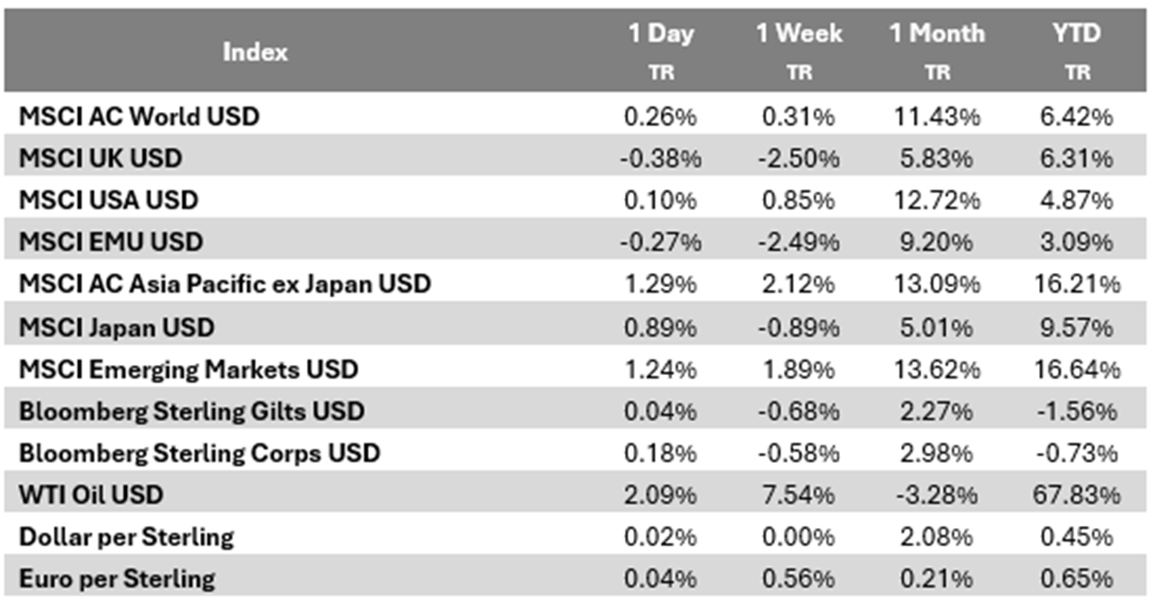Select Bloomberg Sterling Corps USD row label

pos(199,453)
